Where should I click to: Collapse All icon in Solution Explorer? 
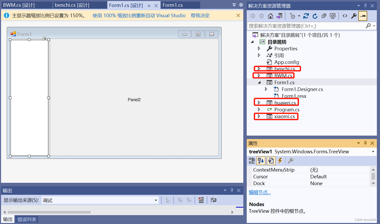[x=324, y=16]
